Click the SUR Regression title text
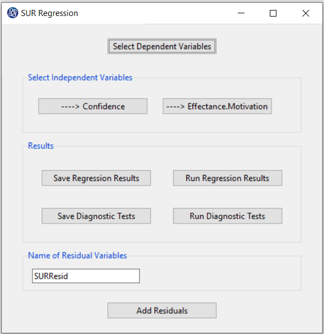This screenshot has height=334, width=324. (50, 13)
